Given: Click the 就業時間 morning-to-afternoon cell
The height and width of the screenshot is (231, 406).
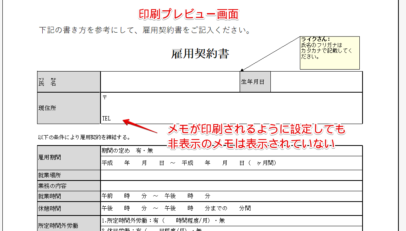Looking at the screenshot, I should coord(160,195).
